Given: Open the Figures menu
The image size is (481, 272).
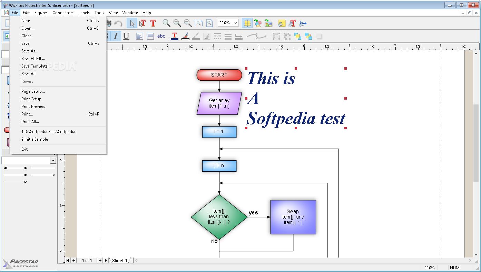Looking at the screenshot, I should (41, 13).
